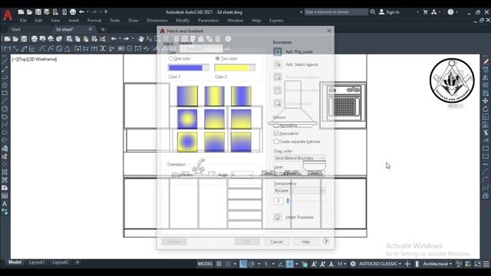The image size is (491, 276).
Task: Click the Undo arrow in standard toolbar
Action: click(114, 39)
